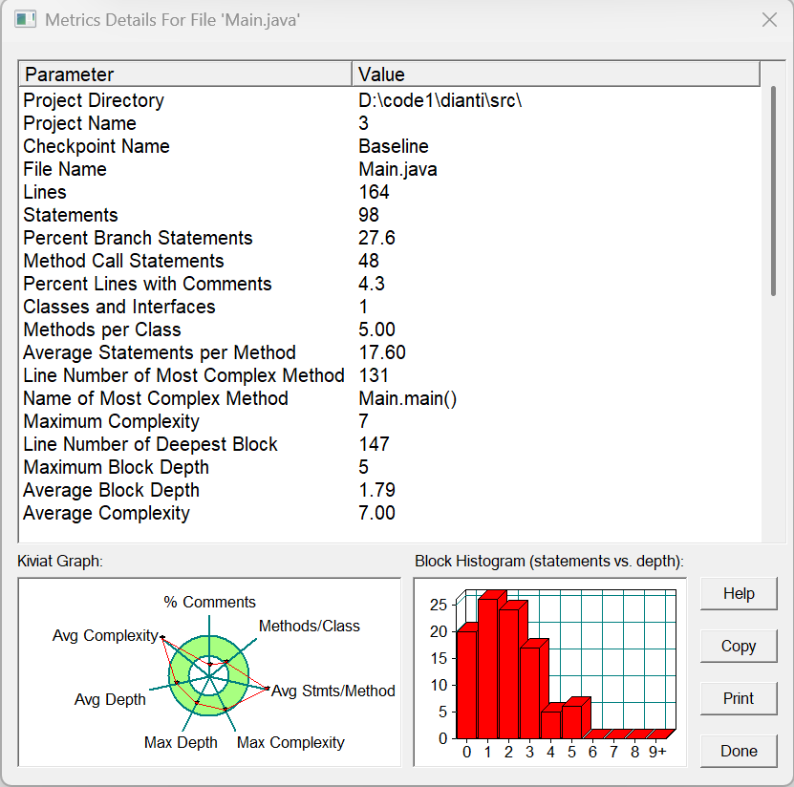This screenshot has width=794, height=787.
Task: Select Average Complexity row
Action: click(x=390, y=513)
